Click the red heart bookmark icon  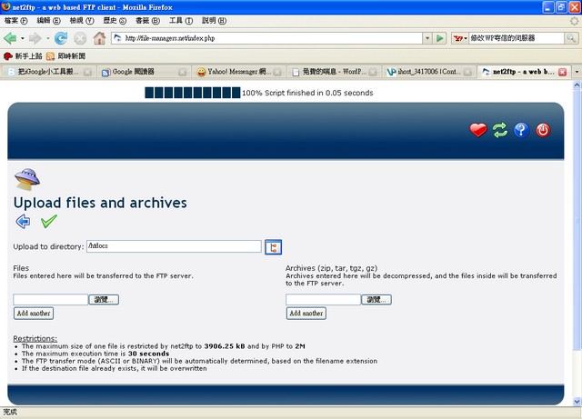coord(478,130)
